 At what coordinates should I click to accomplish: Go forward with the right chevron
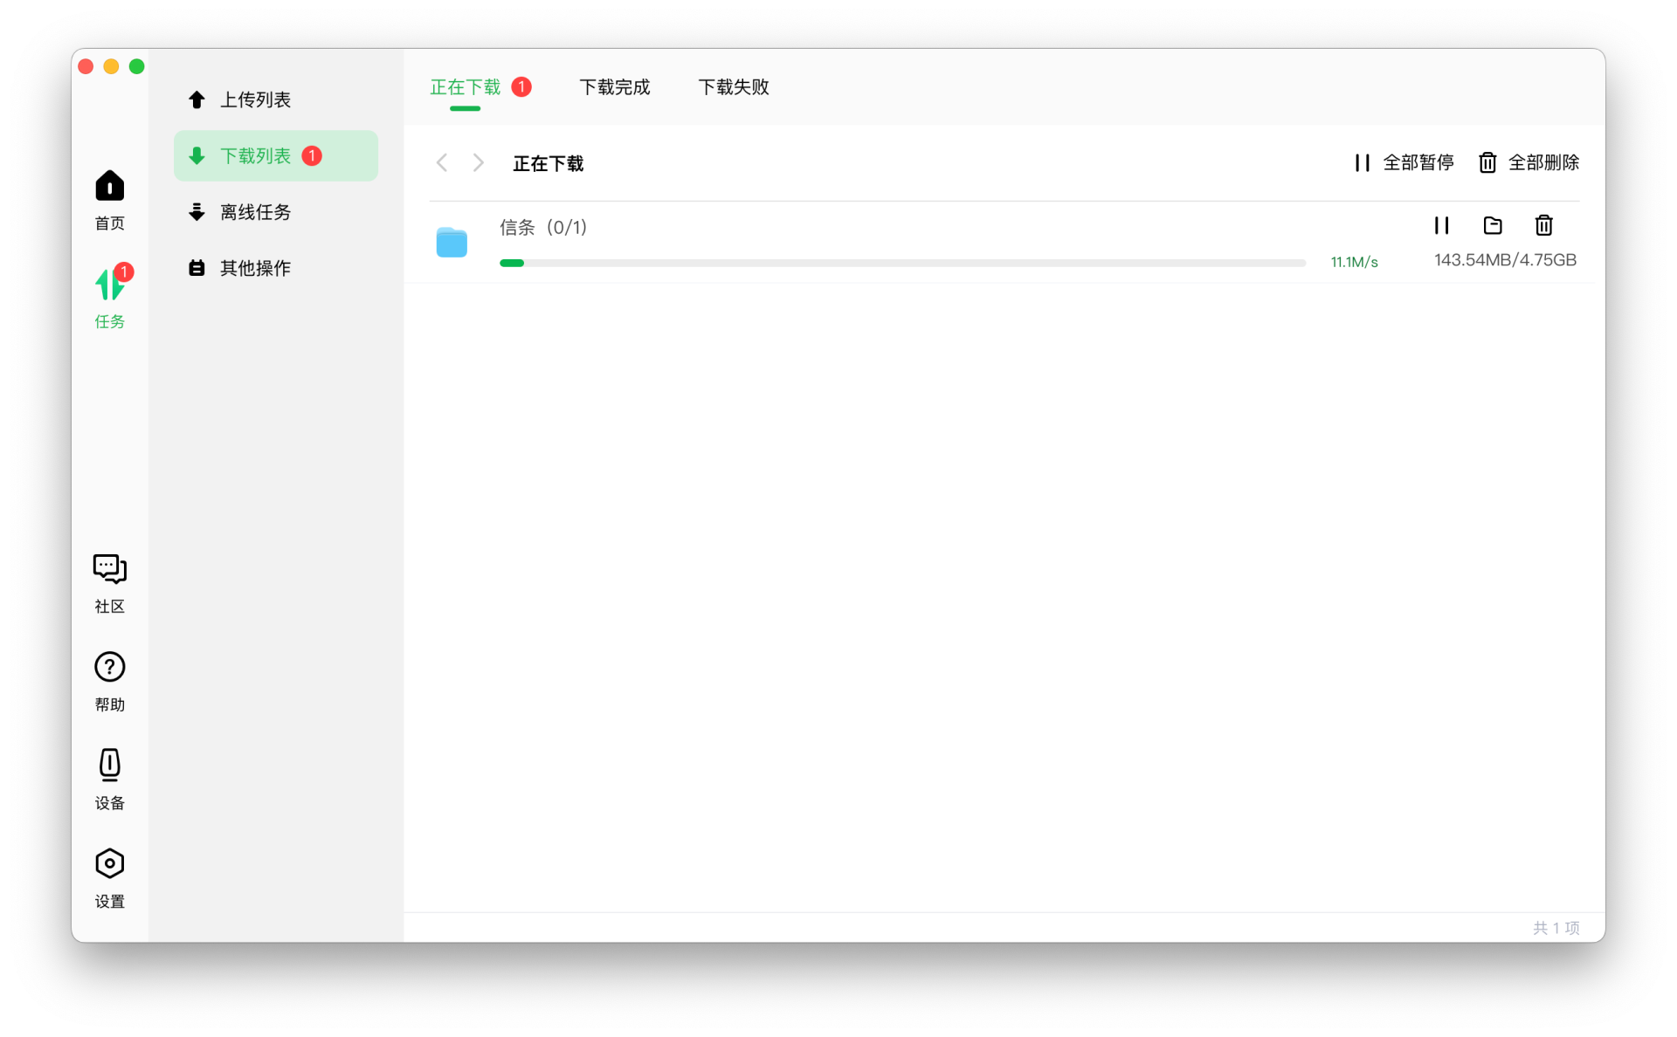[479, 162]
